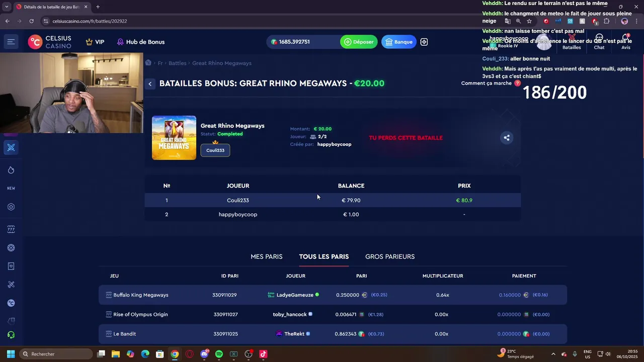Close the Celsius battle details tab
Screen dimensions: 644x362
pyautogui.click(x=86, y=7)
